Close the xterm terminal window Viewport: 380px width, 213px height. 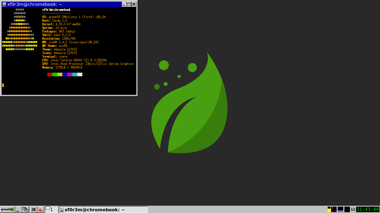[134, 4]
